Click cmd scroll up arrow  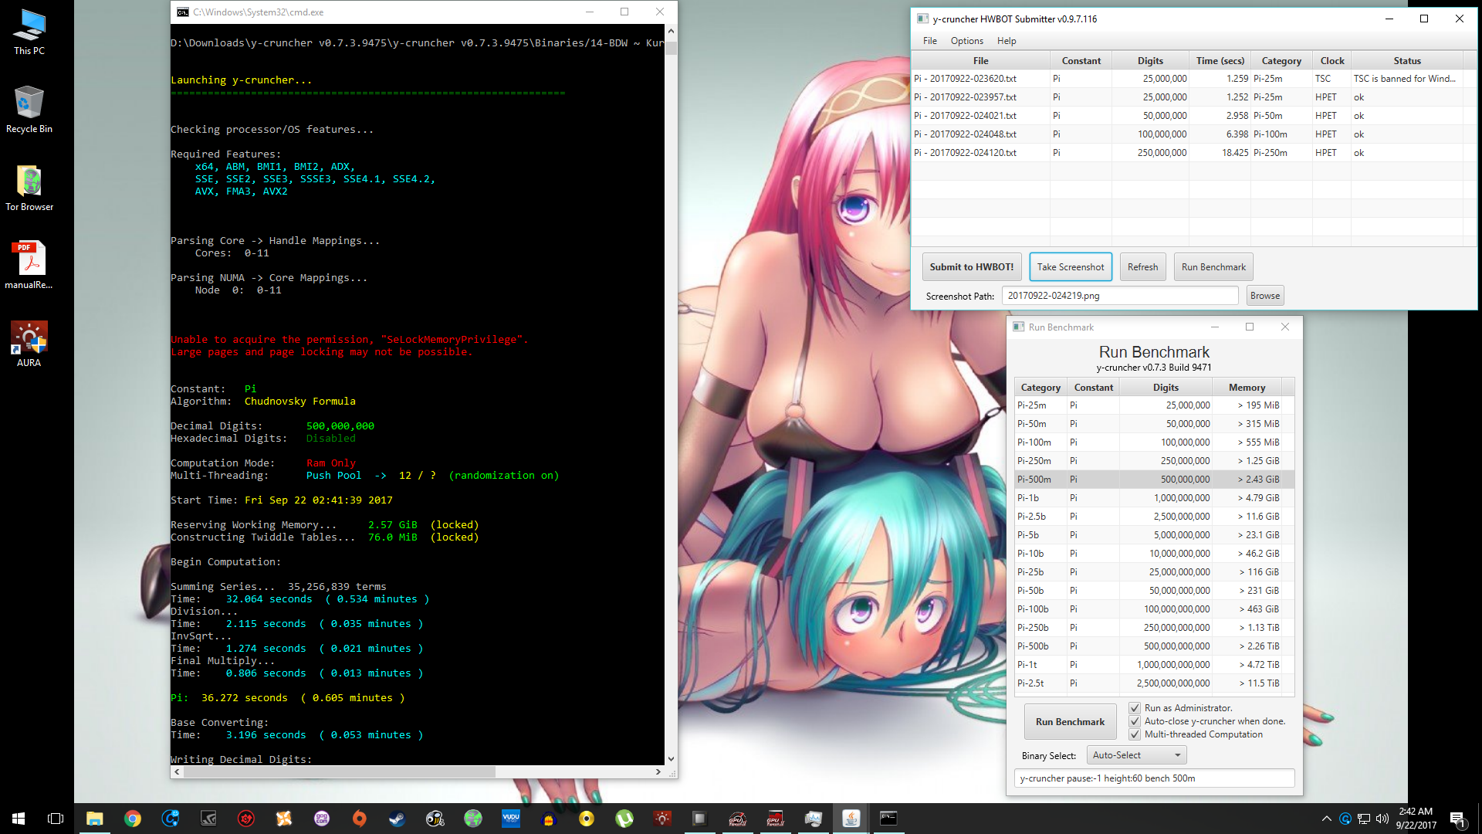click(x=671, y=31)
